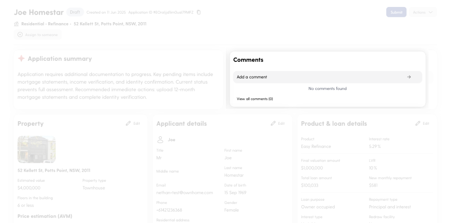Screen dimensions: 451x223
Task: Click the Easy Refinance product value
Action: (x=316, y=146)
